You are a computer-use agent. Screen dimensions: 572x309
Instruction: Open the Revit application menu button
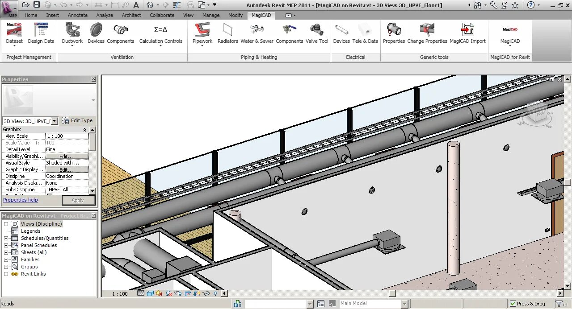9,9
